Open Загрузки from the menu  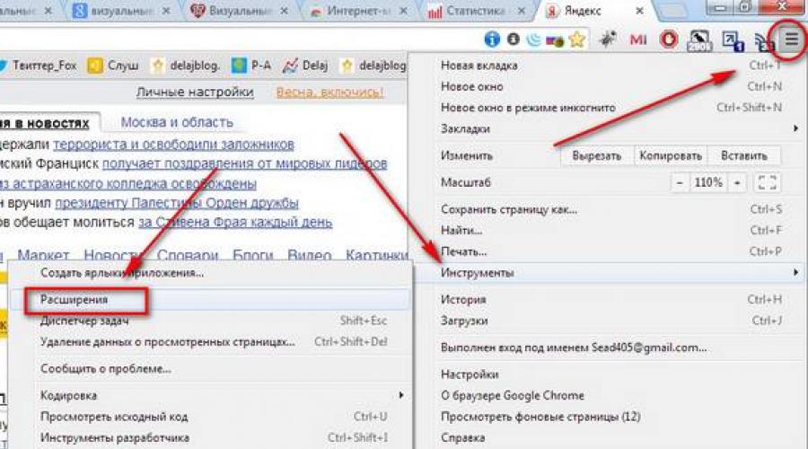tap(610, 321)
